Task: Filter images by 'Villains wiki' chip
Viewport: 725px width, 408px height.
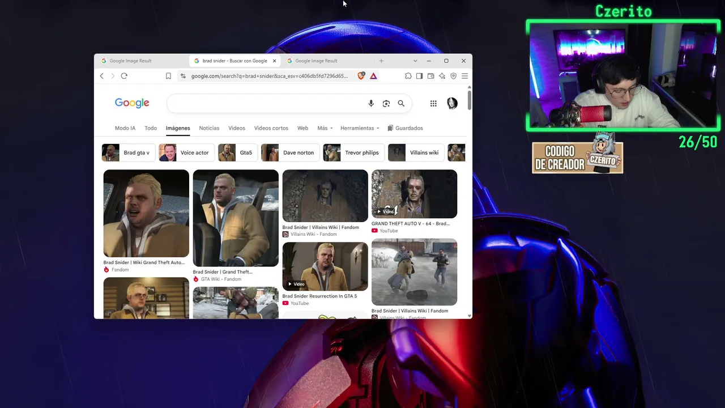Action: point(415,152)
